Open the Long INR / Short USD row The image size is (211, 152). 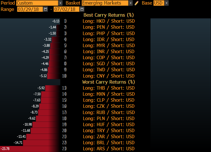[108, 51]
